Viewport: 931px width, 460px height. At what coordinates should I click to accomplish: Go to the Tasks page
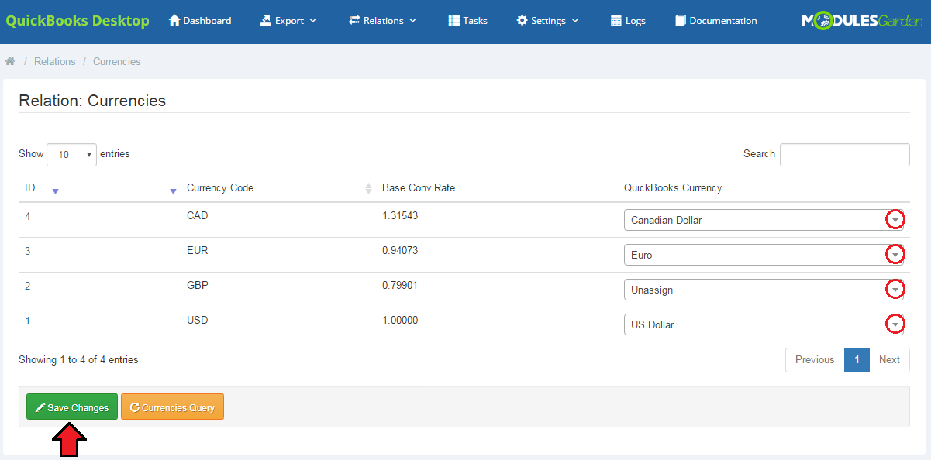(x=467, y=21)
